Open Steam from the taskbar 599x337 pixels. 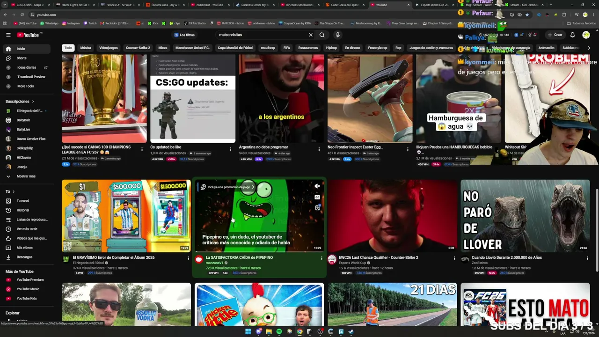coord(351,331)
